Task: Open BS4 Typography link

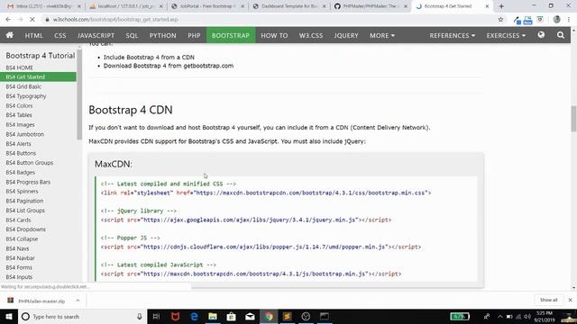Action: pos(26,96)
